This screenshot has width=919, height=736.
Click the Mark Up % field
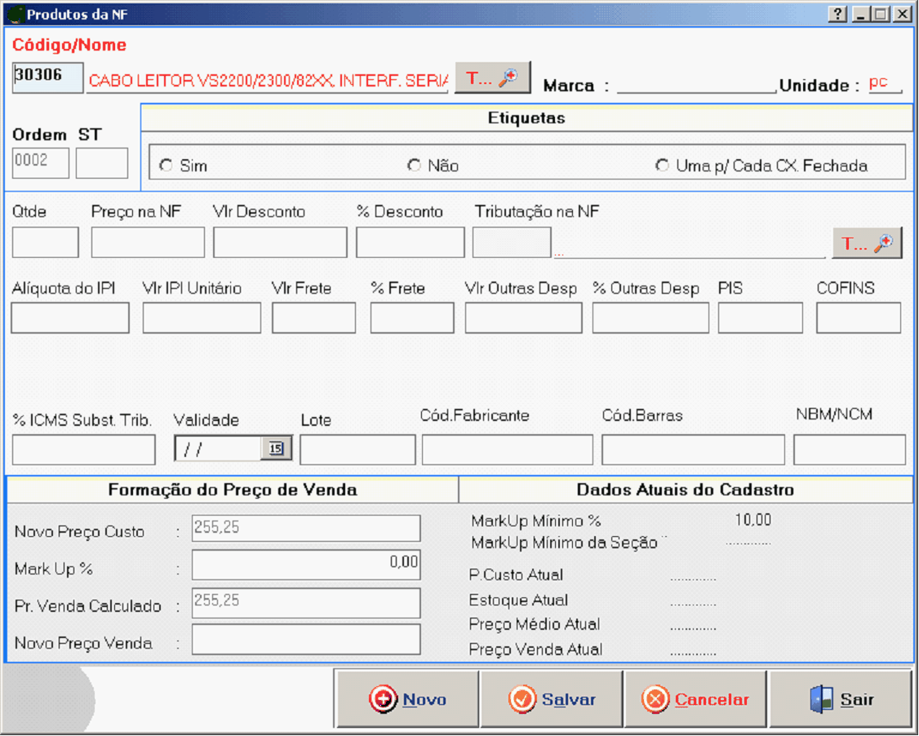point(306,565)
